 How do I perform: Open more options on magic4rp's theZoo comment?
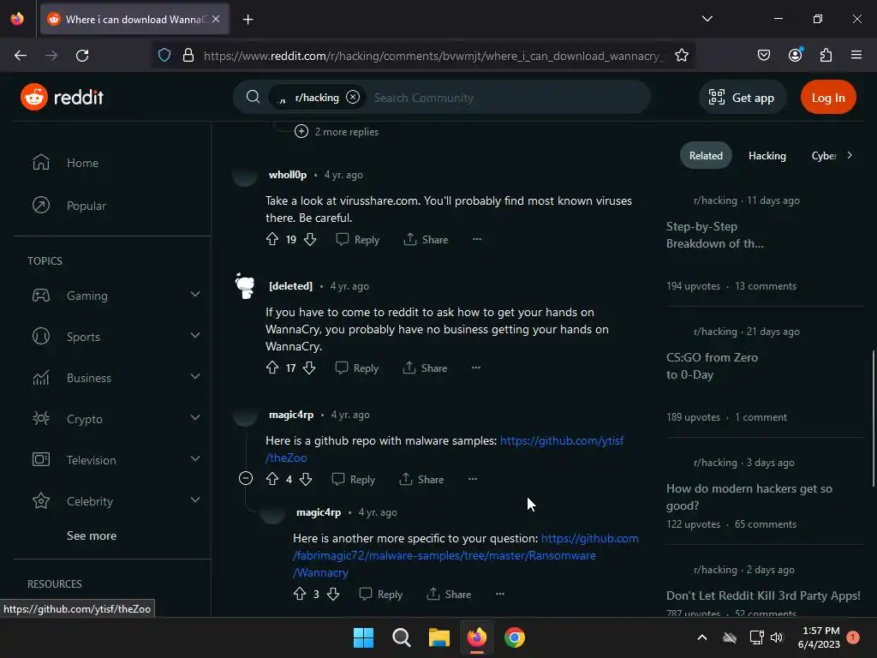tap(473, 479)
